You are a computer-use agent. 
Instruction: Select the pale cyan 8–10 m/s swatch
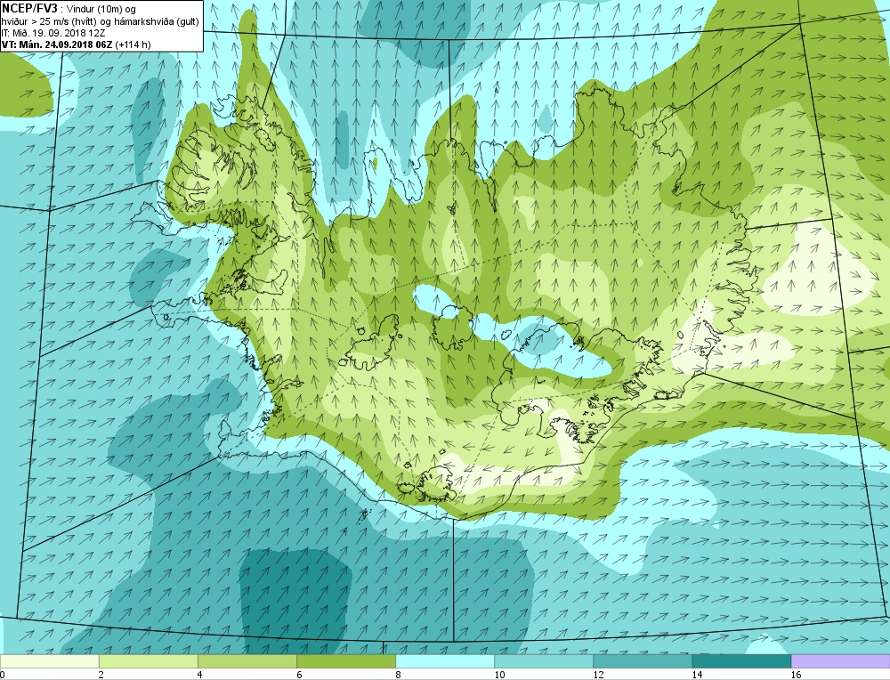click(x=444, y=661)
